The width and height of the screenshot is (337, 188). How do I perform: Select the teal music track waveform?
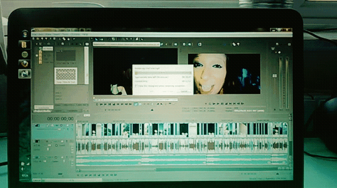pyautogui.click(x=182, y=160)
